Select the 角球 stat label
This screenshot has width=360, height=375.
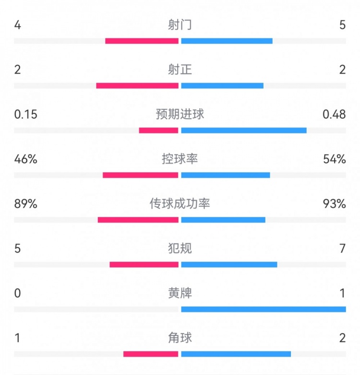[180, 338]
